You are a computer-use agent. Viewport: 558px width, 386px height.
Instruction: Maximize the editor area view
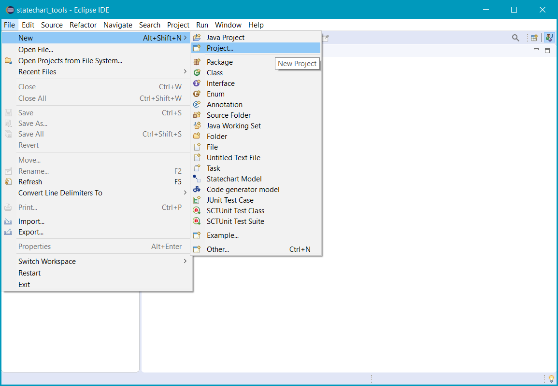[547, 51]
